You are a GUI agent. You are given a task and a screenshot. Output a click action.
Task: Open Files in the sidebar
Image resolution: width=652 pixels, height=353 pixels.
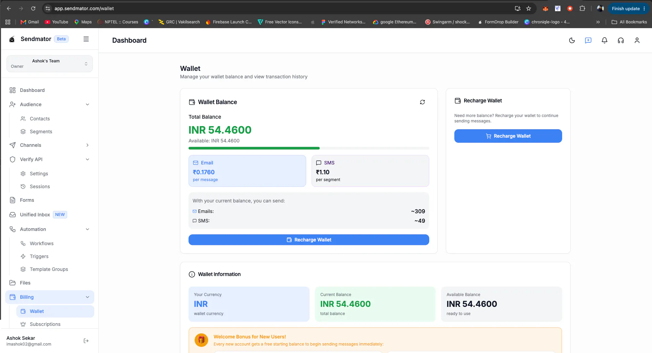pos(25,283)
